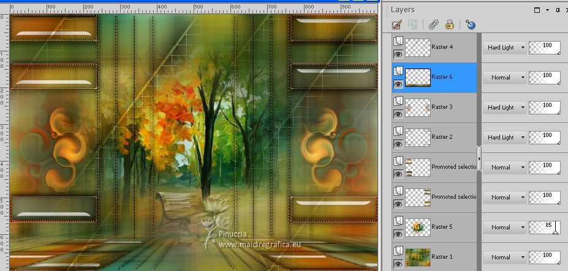The image size is (568, 271).
Task: Open the Normal blend mode dropdown for Raster 1
Action: tap(505, 258)
